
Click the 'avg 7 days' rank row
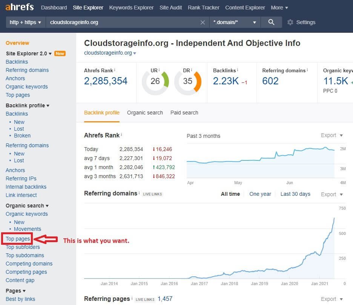point(128,158)
